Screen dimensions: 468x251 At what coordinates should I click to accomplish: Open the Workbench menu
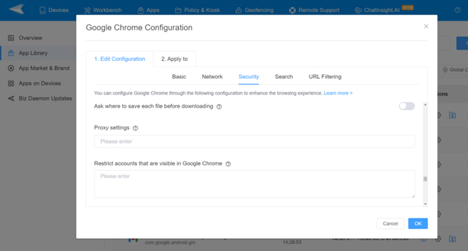point(103,10)
